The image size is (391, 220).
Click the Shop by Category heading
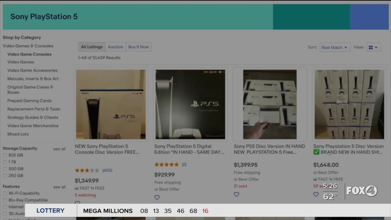[22, 37]
